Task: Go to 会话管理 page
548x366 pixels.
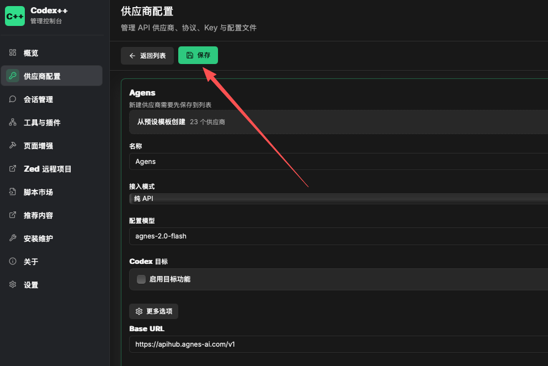Action: click(52, 99)
